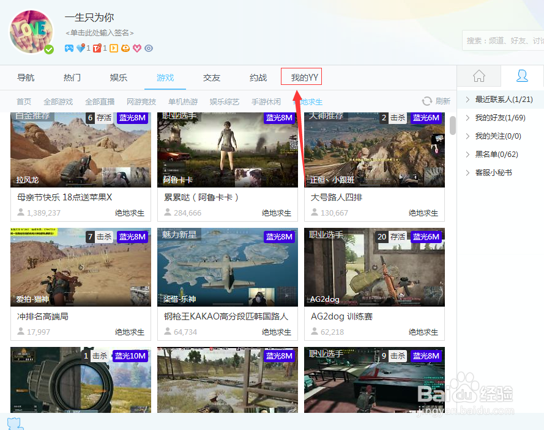Open the 9 击杀 职业选手 stream thumbnail
Image resolution: width=544 pixels, height=430 pixels.
pyautogui.click(x=374, y=380)
